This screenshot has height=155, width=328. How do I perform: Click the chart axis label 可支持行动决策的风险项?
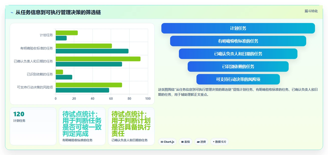(35, 87)
